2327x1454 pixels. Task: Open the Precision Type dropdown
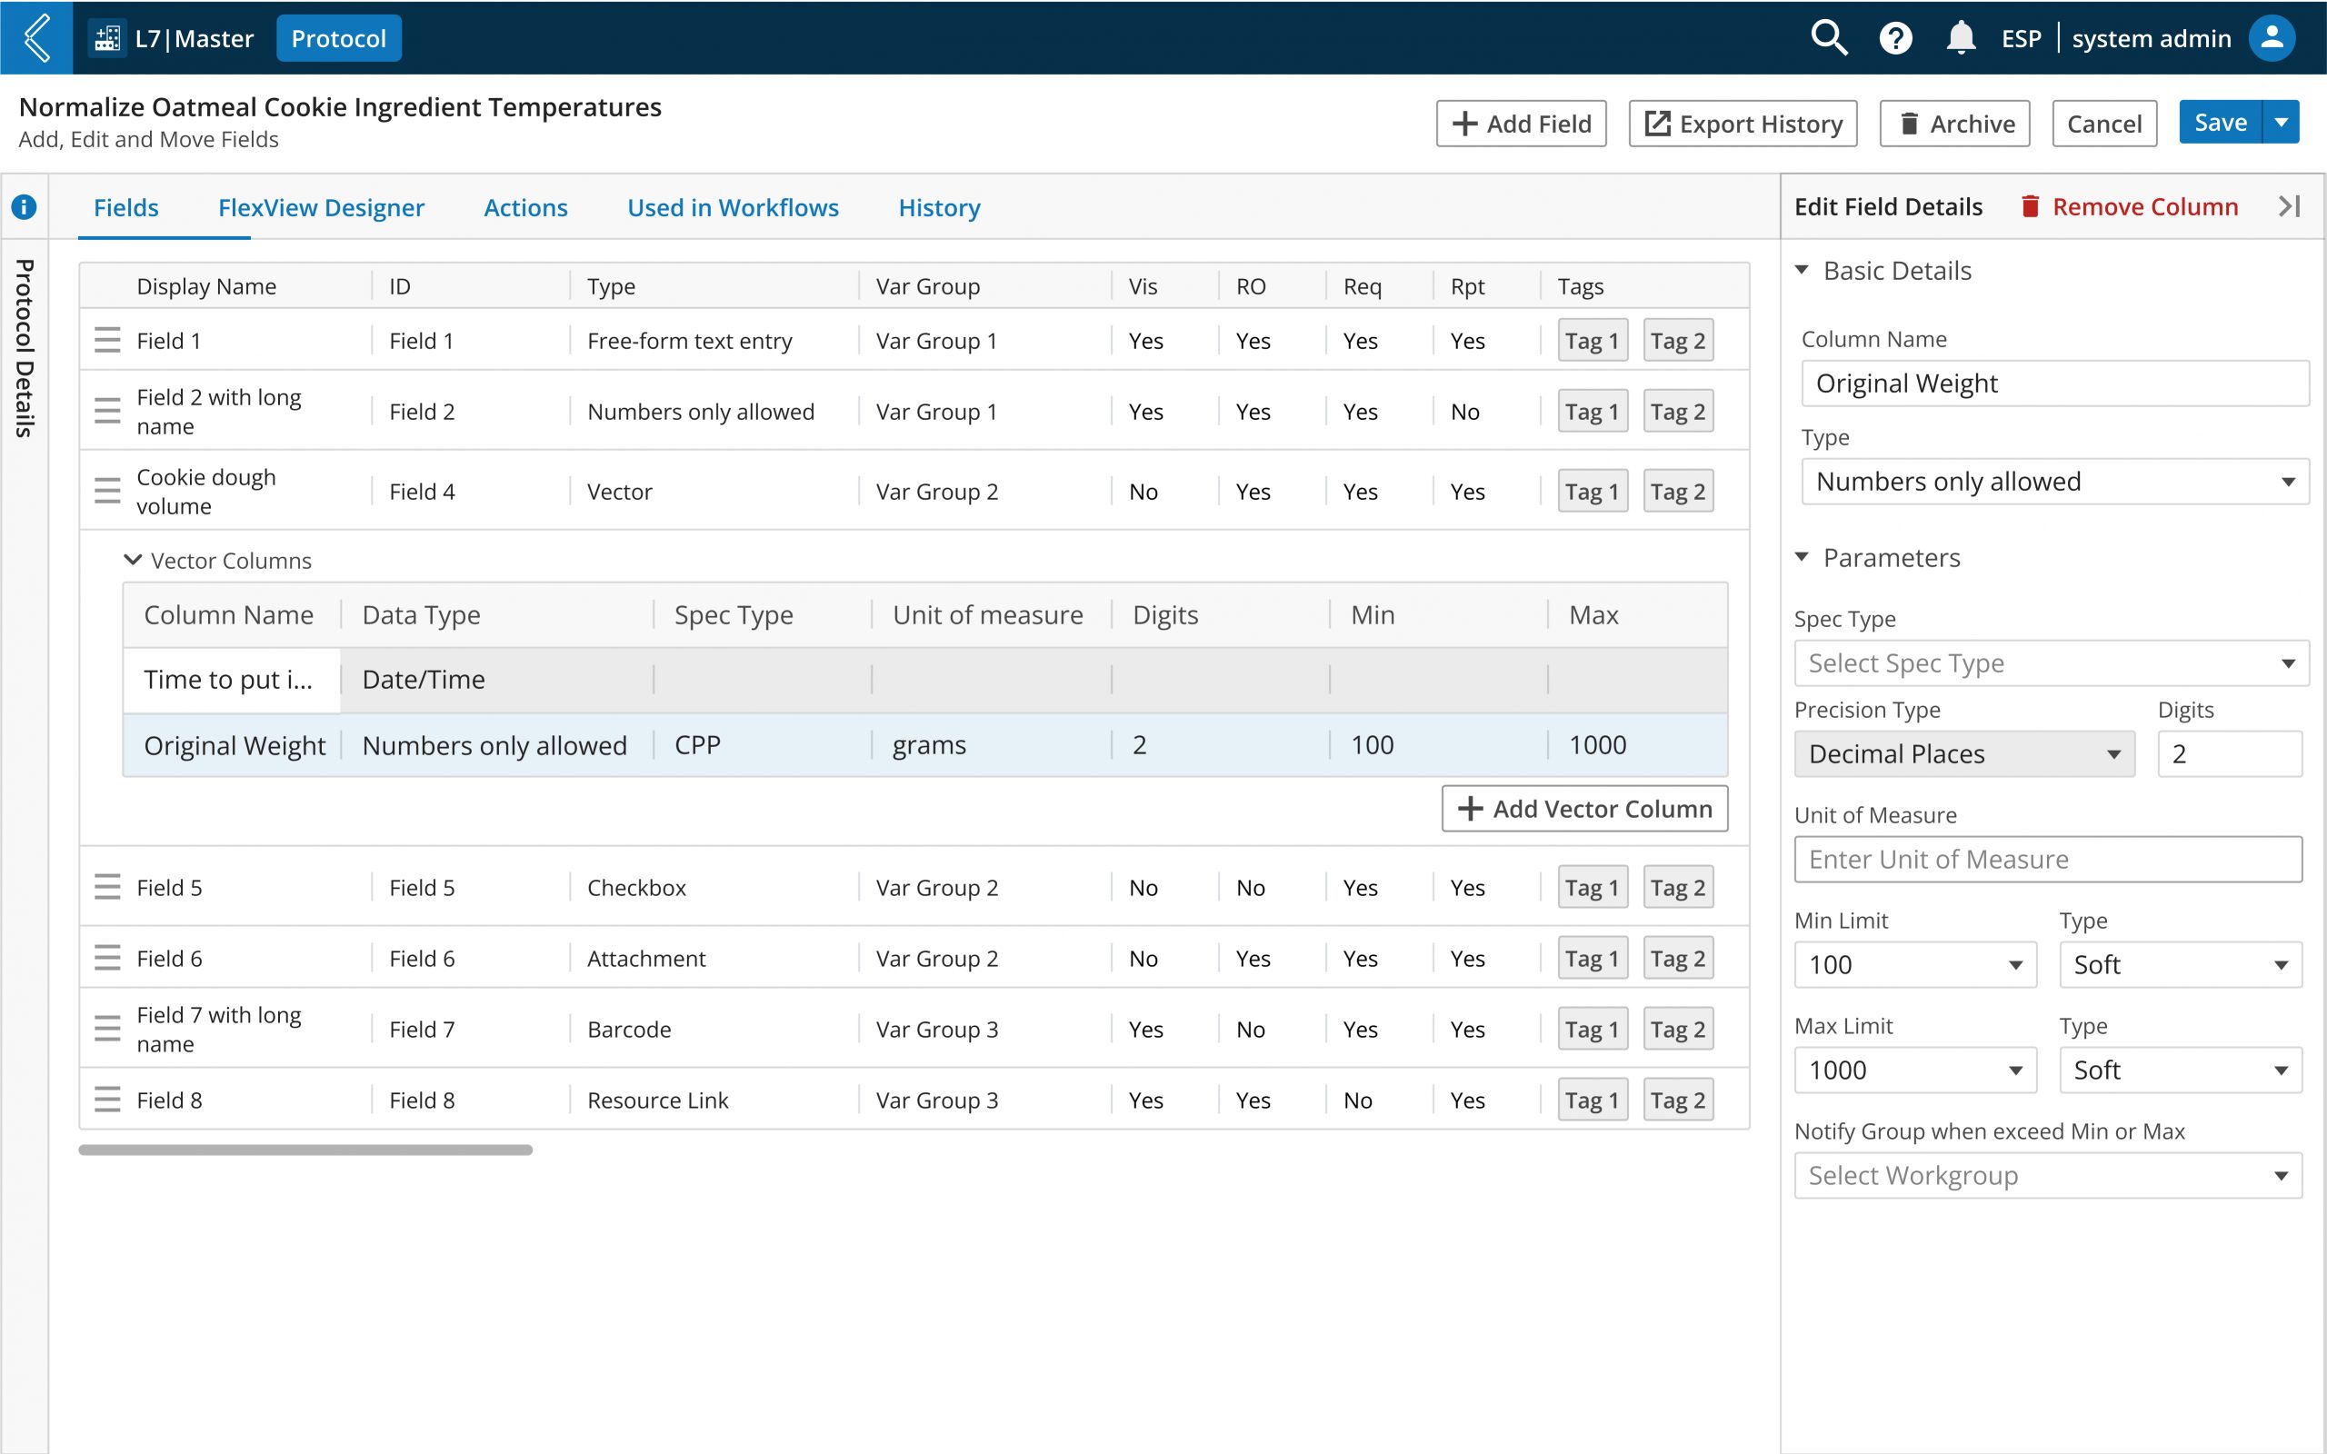(x=1963, y=754)
